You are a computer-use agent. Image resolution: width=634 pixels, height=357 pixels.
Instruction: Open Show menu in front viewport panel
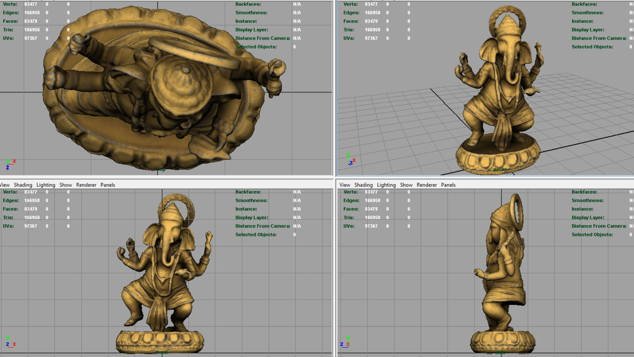[x=66, y=185]
